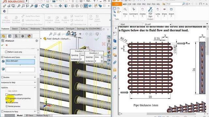
Task: Adjust Direction 2 instances stepper
Action: coord(102,61)
